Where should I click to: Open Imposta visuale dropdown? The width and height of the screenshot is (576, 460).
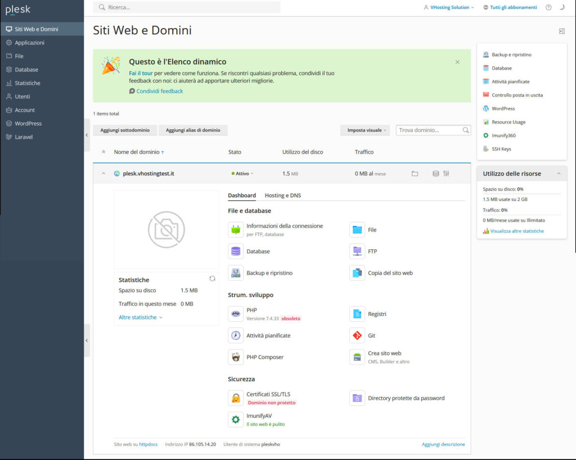[x=366, y=130]
